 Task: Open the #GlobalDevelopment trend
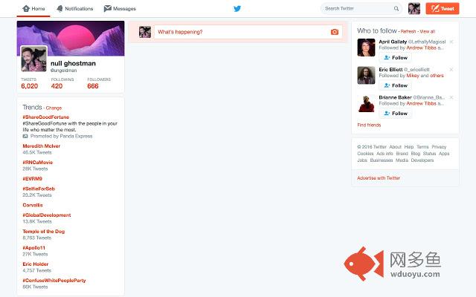point(46,215)
